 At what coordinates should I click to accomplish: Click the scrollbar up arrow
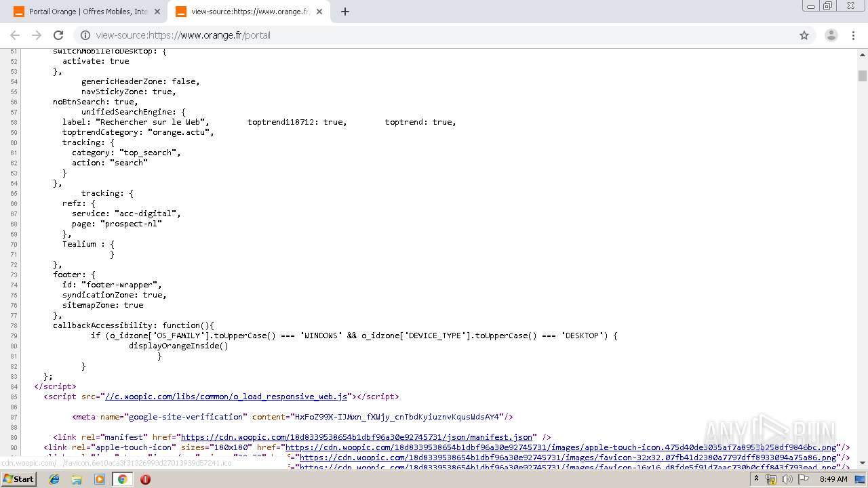pos(862,54)
